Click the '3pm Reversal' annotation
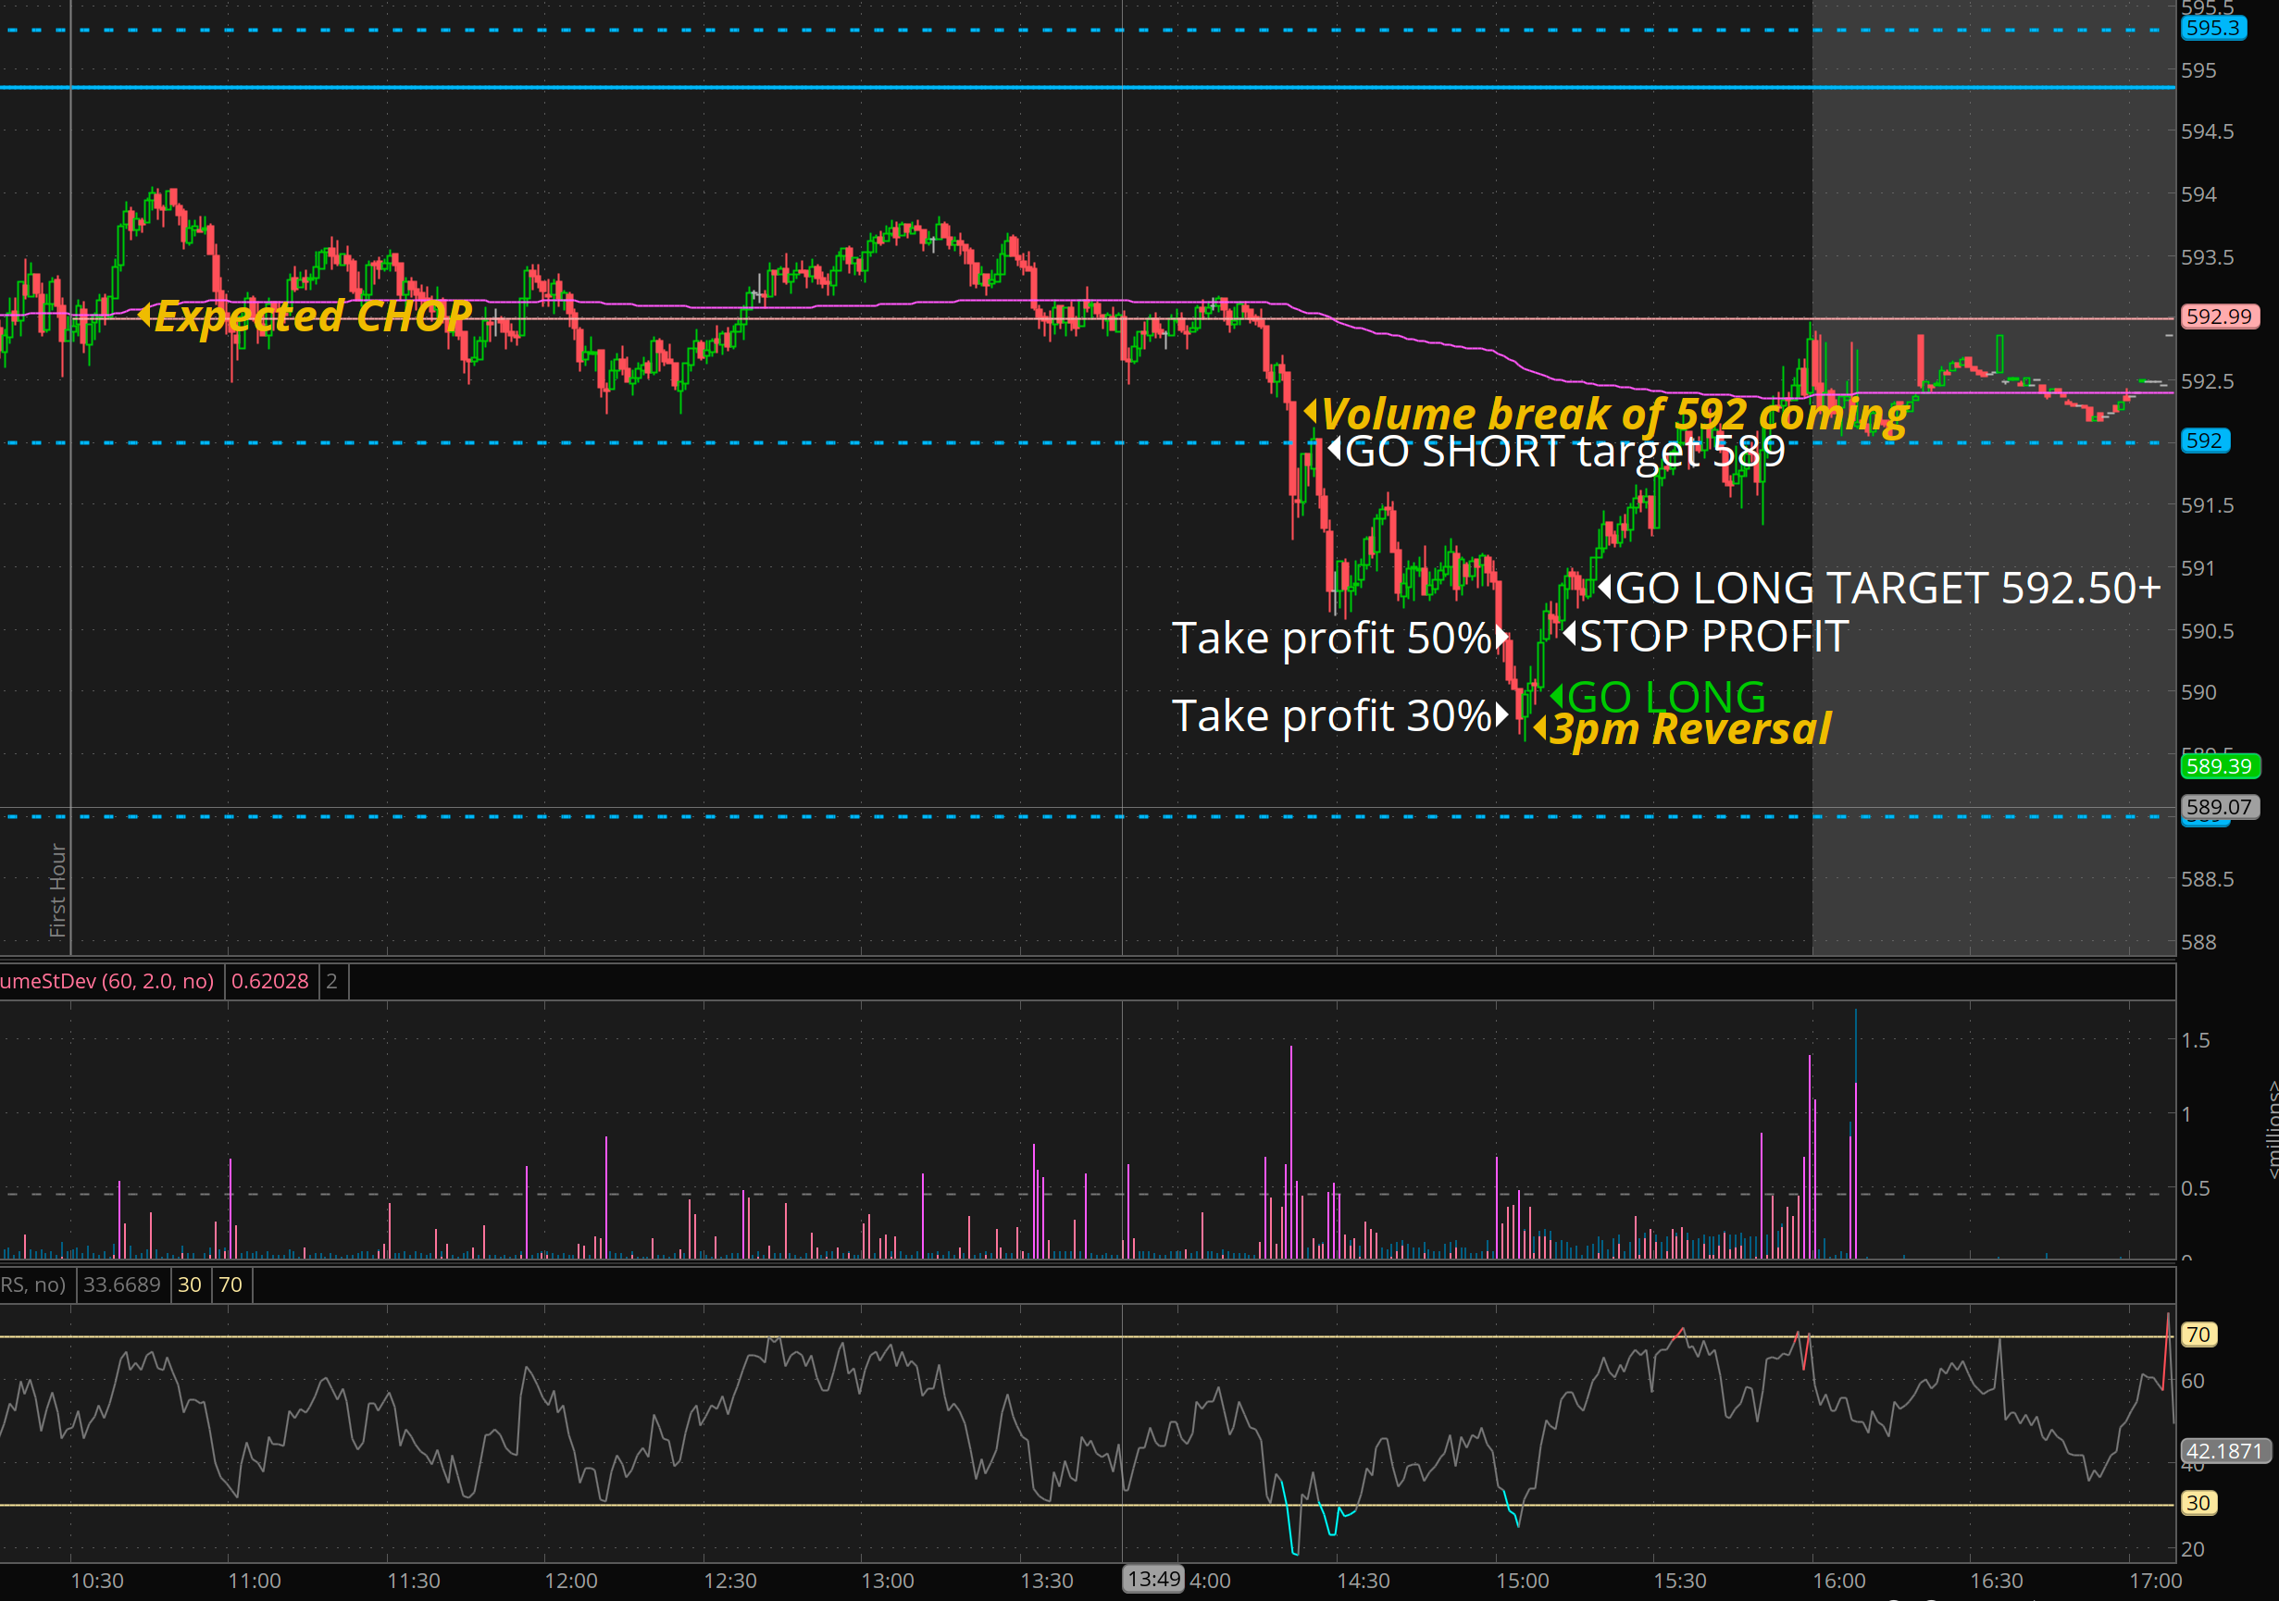The height and width of the screenshot is (1601, 2279). click(1689, 729)
